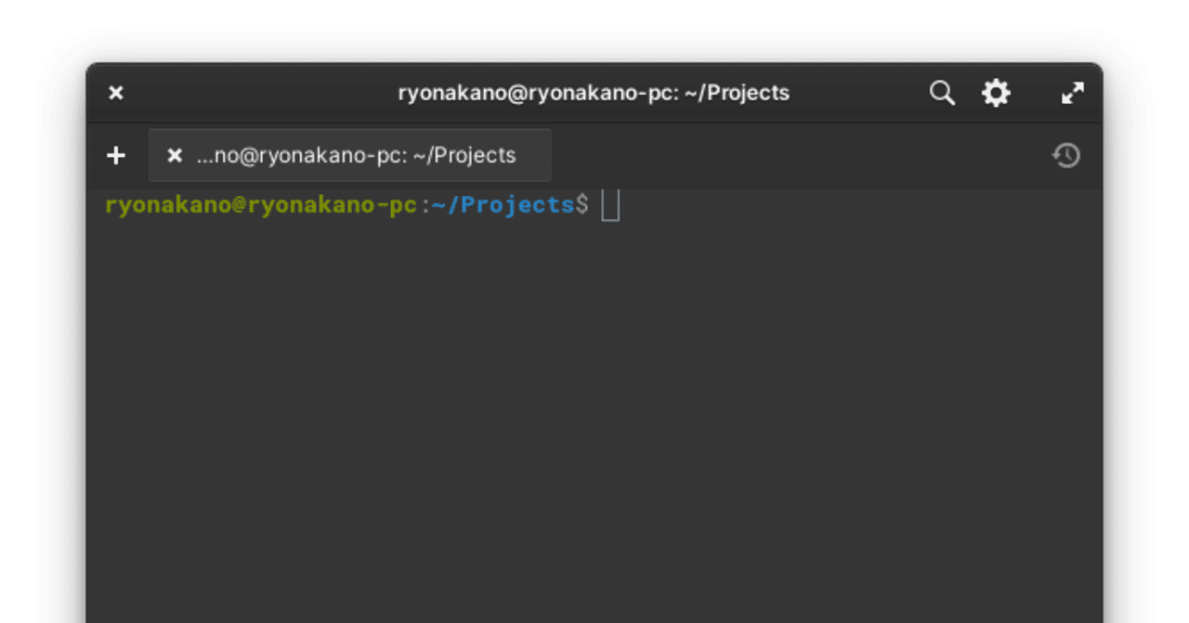Close the terminal window
The width and height of the screenshot is (1189, 623).
116,93
